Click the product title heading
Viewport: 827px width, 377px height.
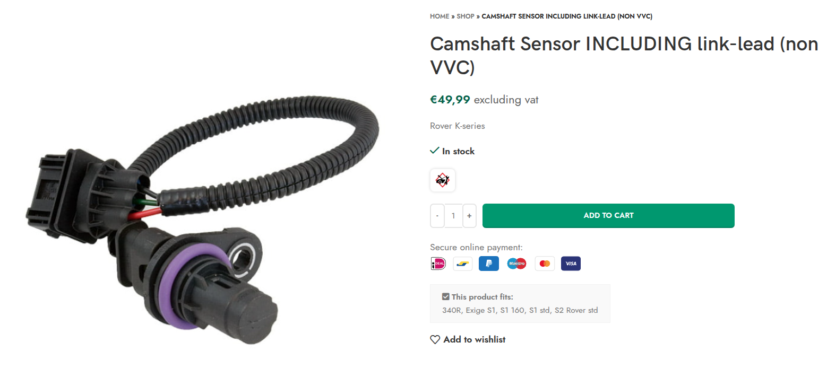624,56
